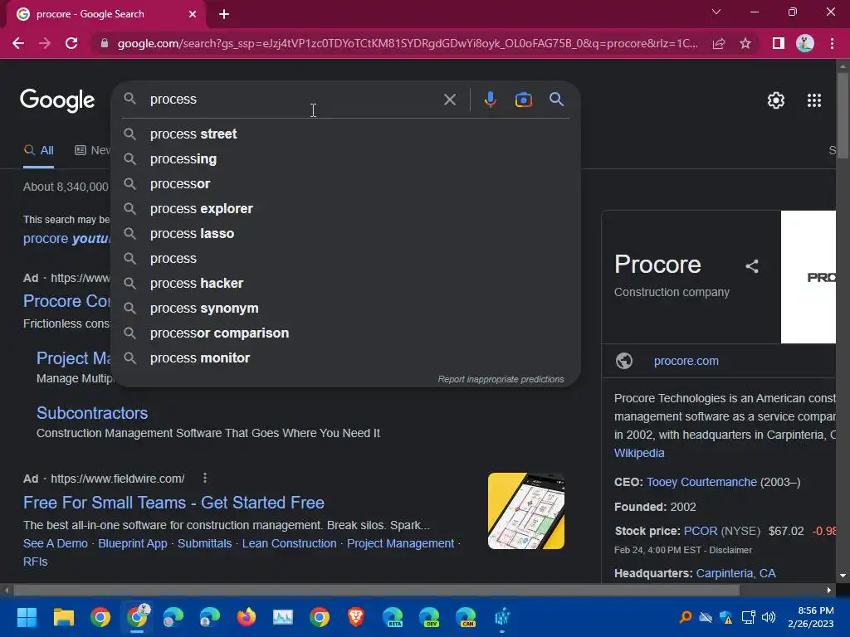Open clock and date in taskbar

click(810, 617)
